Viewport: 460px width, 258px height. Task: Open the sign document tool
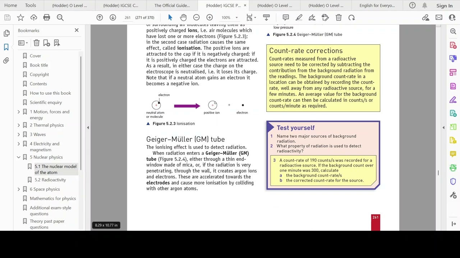click(x=312, y=18)
